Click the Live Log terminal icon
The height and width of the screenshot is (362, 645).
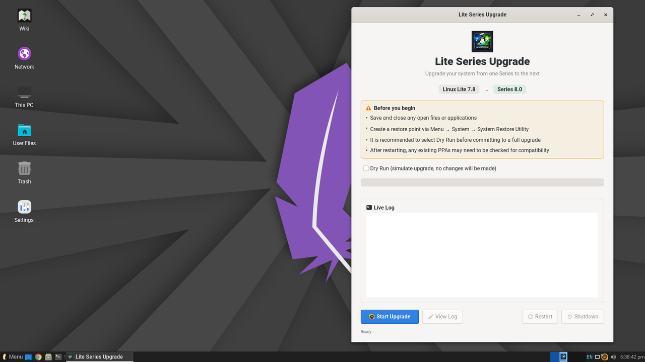point(369,207)
